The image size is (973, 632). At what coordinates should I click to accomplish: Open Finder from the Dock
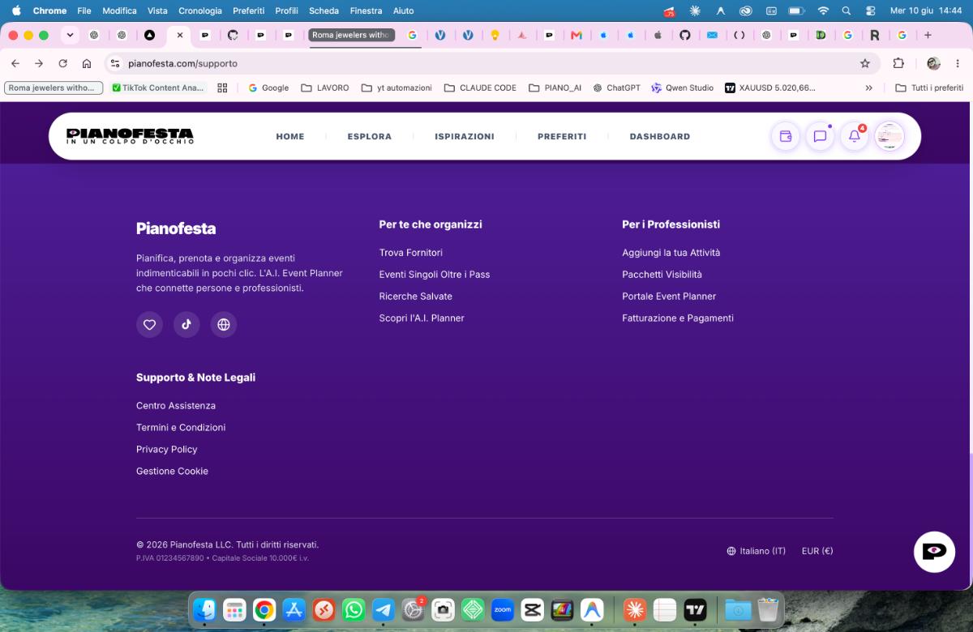204,610
